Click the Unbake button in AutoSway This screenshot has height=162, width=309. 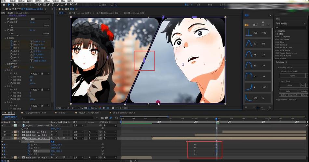pos(303,91)
